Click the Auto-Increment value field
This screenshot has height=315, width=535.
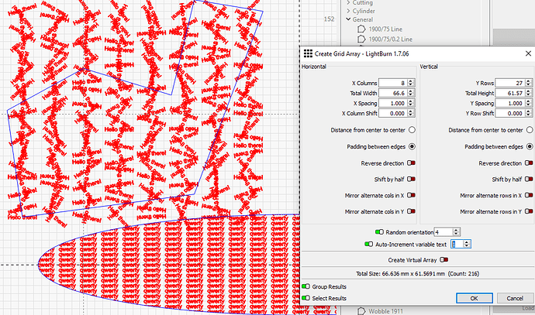point(457,244)
